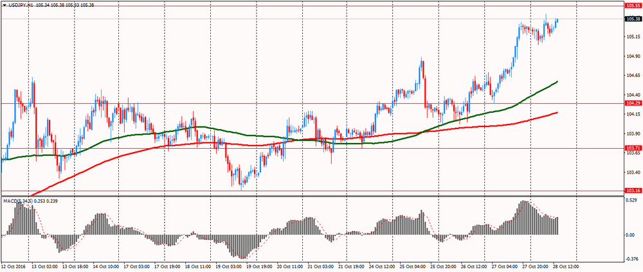Click the 14 Oct 10:00 time label

pyautogui.click(x=107, y=266)
